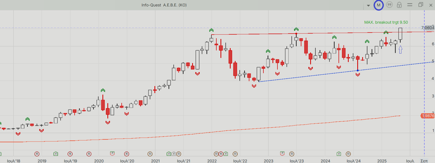The image size is (435, 163).
Task: Select the green signal arrow above early 2020 high
Action: [103, 90]
